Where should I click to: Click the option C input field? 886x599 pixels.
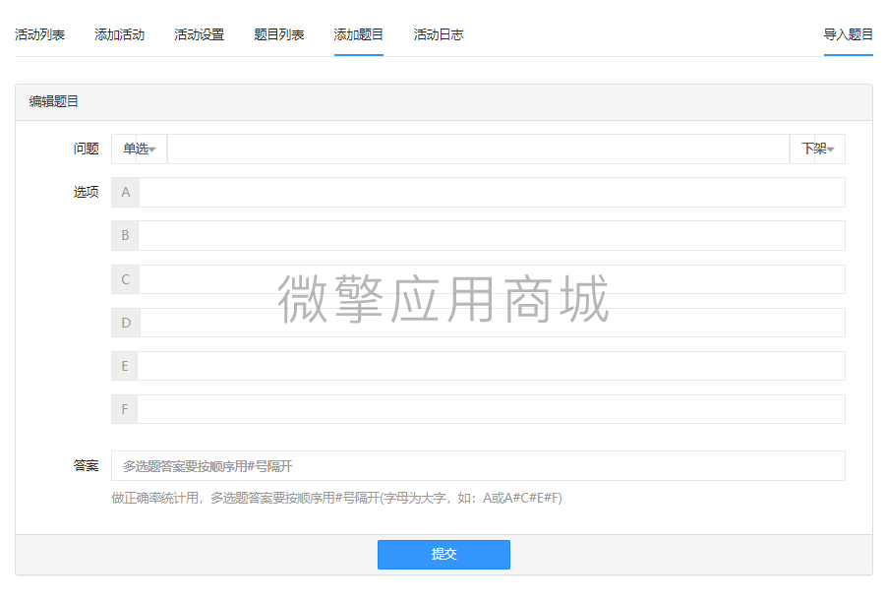492,279
